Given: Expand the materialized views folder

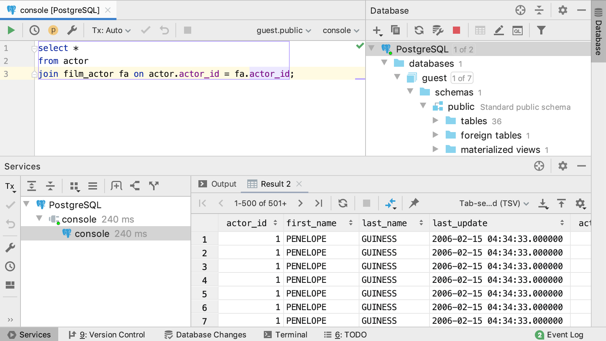Looking at the screenshot, I should click(435, 149).
